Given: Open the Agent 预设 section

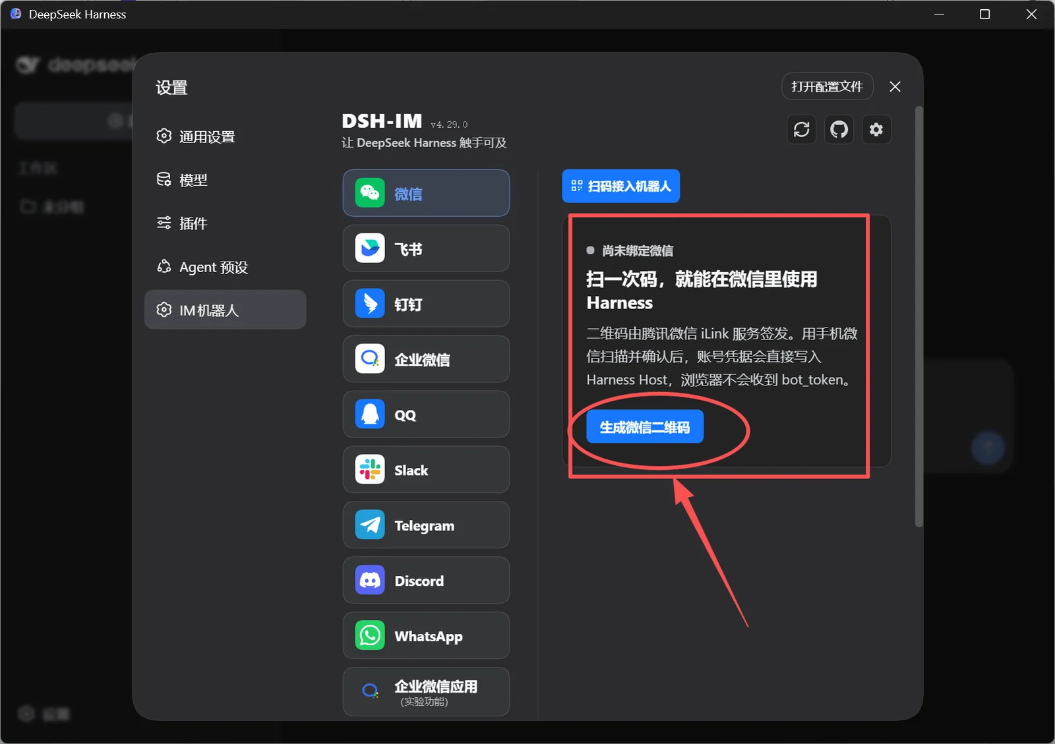Looking at the screenshot, I should pyautogui.click(x=225, y=267).
